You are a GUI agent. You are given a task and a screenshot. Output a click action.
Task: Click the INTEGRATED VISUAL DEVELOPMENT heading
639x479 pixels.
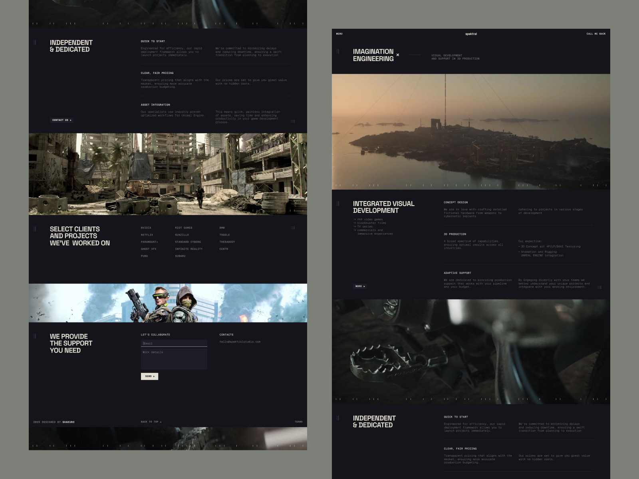pos(383,207)
